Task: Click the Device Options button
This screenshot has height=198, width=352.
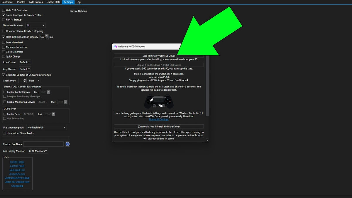Action: point(78,11)
